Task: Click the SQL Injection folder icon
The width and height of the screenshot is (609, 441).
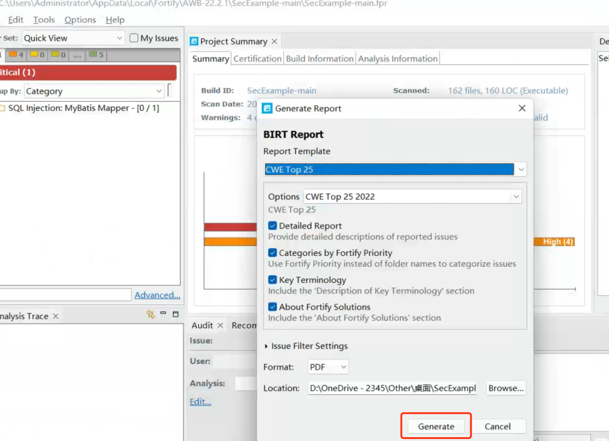Action: pos(2,108)
